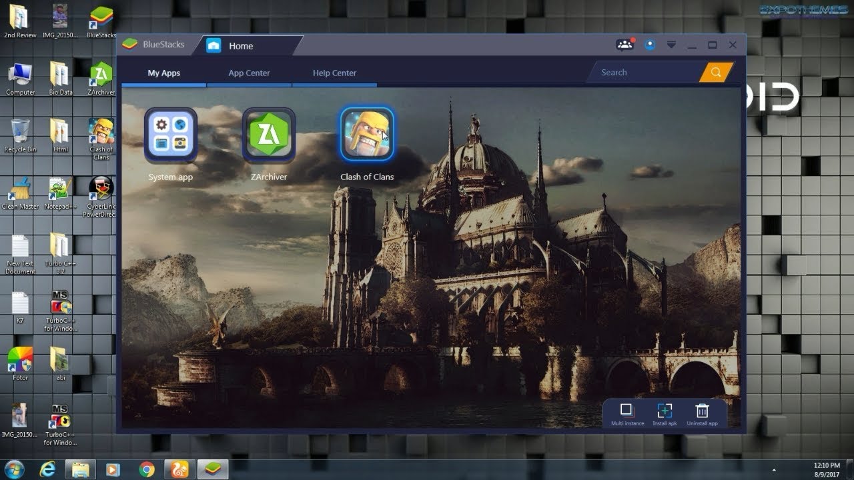
Task: Open File Explorer from taskbar
Action: [x=81, y=469]
